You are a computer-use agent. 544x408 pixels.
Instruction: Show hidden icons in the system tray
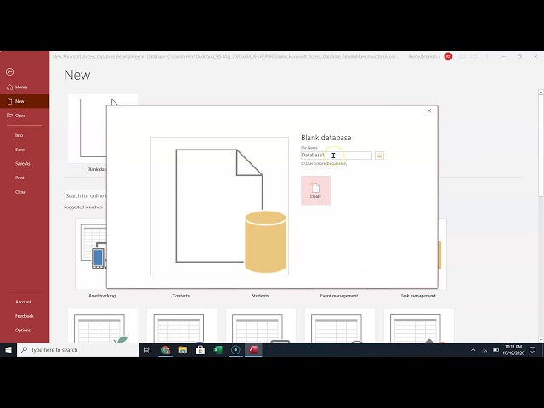(473, 350)
